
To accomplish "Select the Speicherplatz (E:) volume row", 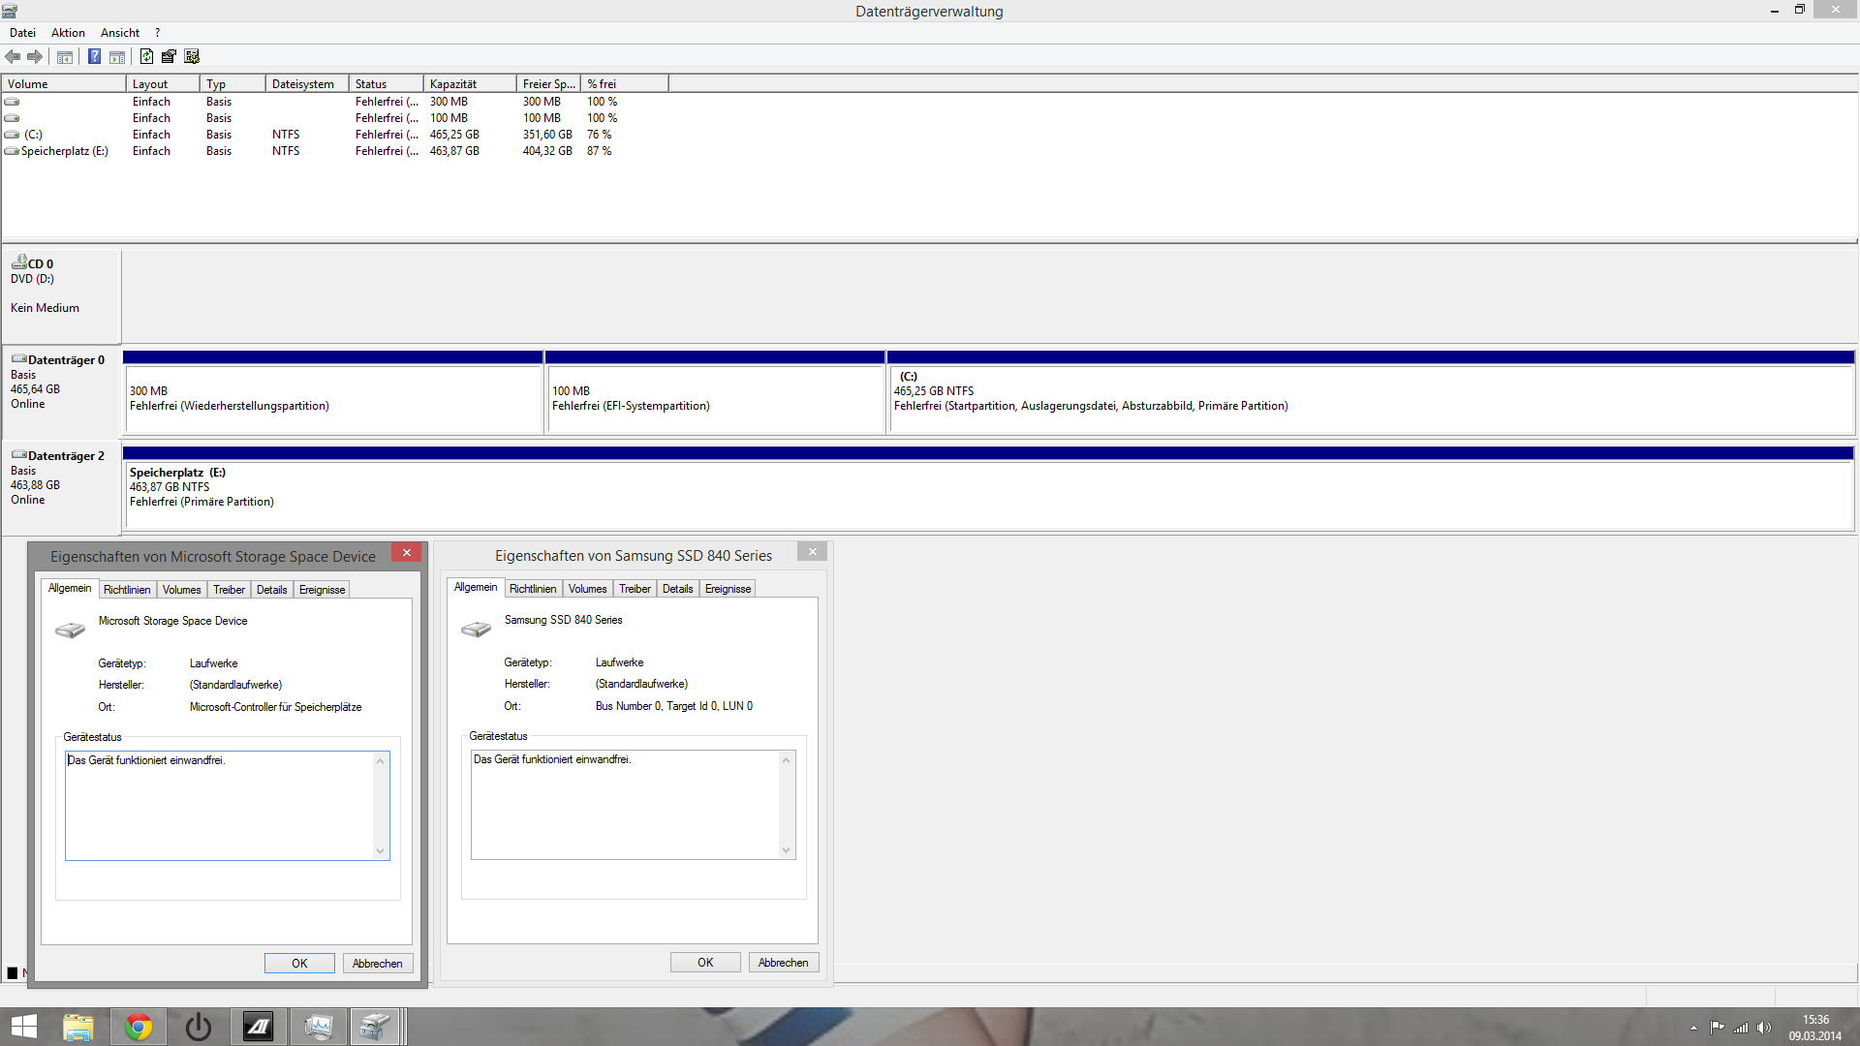I will point(64,151).
